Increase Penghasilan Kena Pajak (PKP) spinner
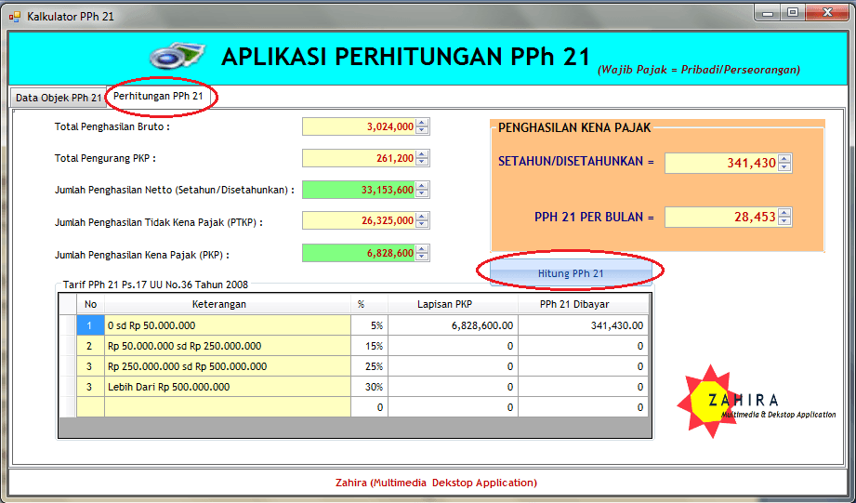This screenshot has width=856, height=503. pyautogui.click(x=422, y=249)
